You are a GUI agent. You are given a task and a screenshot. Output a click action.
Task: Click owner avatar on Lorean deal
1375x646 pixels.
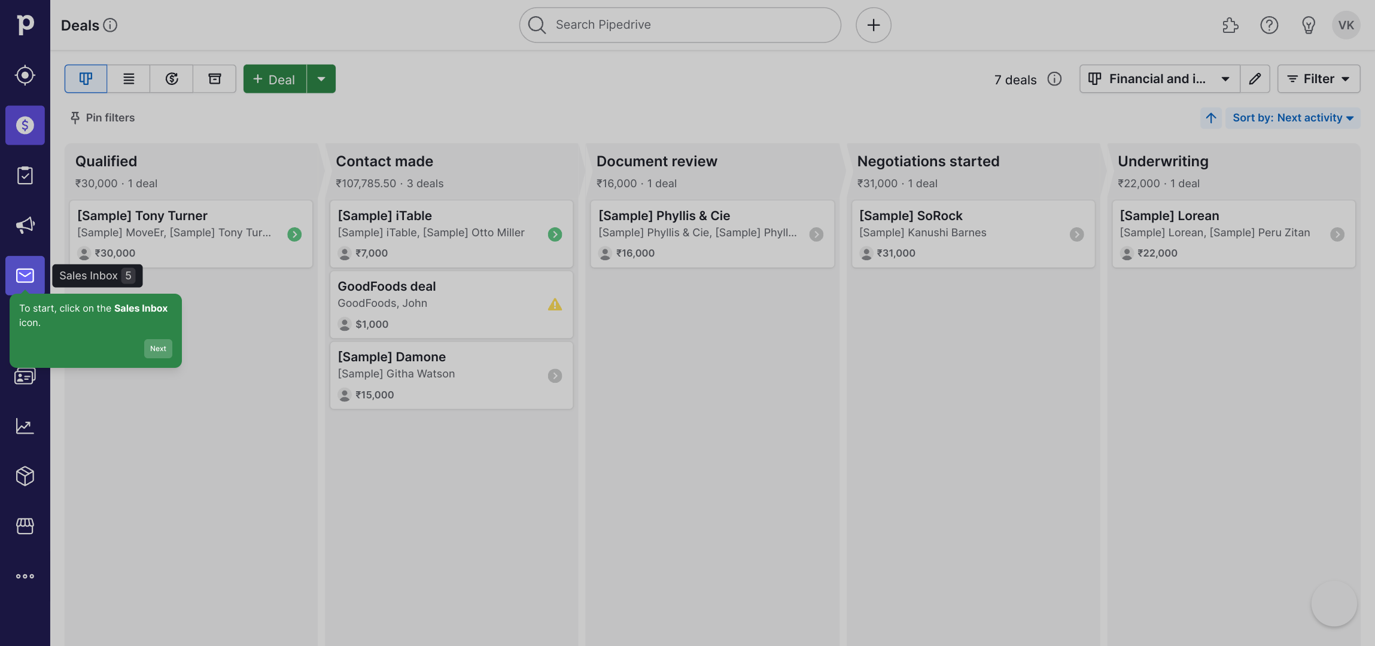1127,254
